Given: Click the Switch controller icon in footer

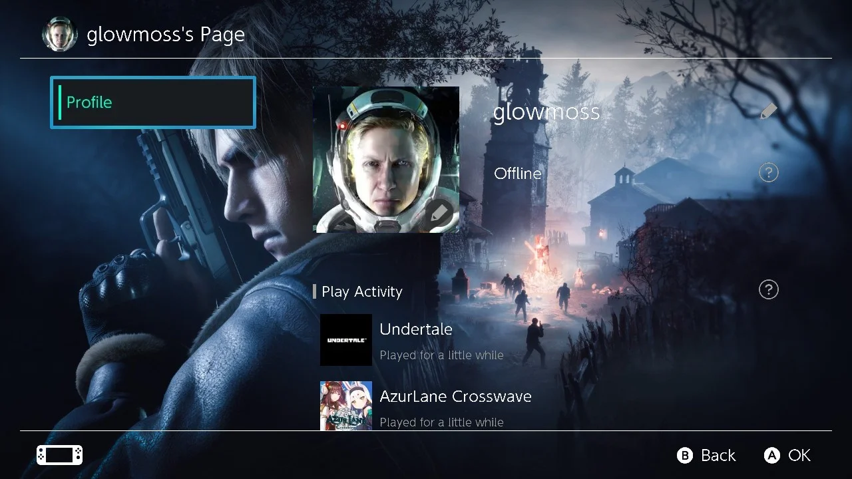Looking at the screenshot, I should pos(60,455).
